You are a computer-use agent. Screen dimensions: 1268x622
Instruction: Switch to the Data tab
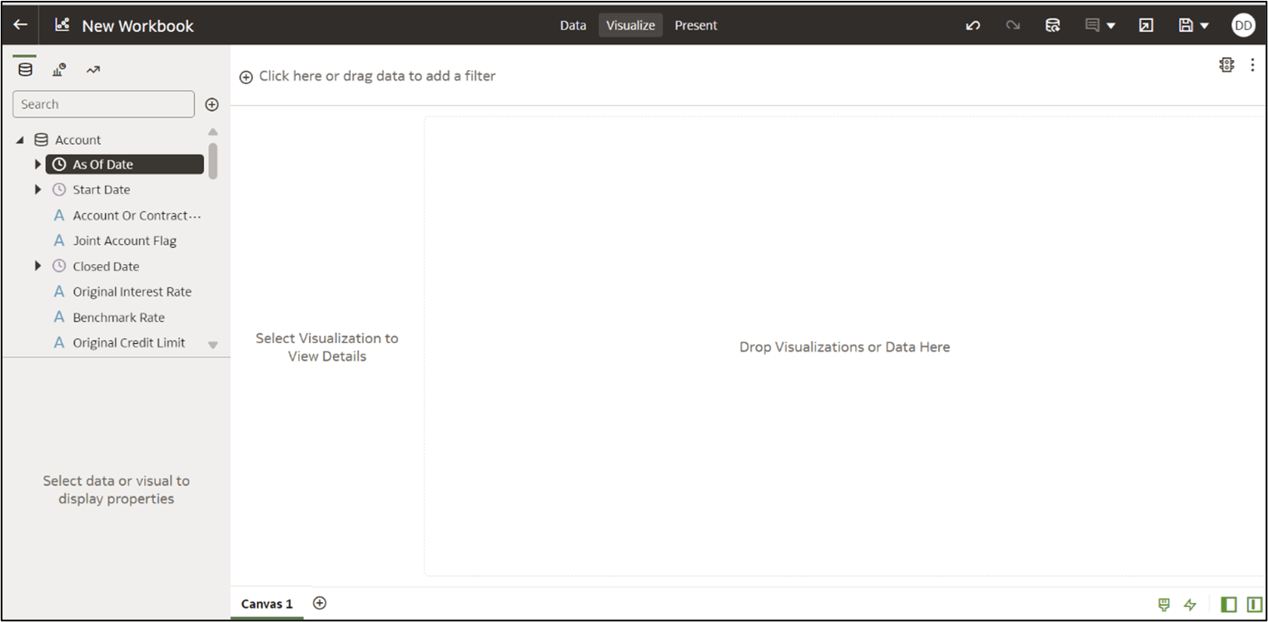(572, 25)
